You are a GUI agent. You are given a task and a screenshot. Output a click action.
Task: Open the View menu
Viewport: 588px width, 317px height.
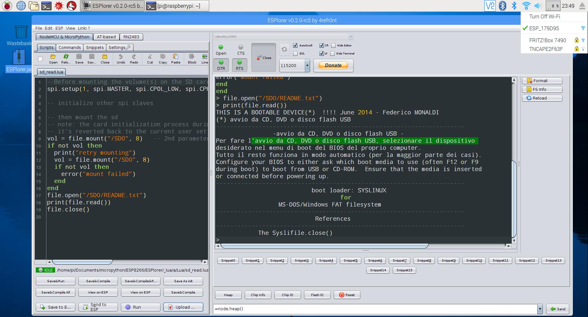tap(70, 28)
